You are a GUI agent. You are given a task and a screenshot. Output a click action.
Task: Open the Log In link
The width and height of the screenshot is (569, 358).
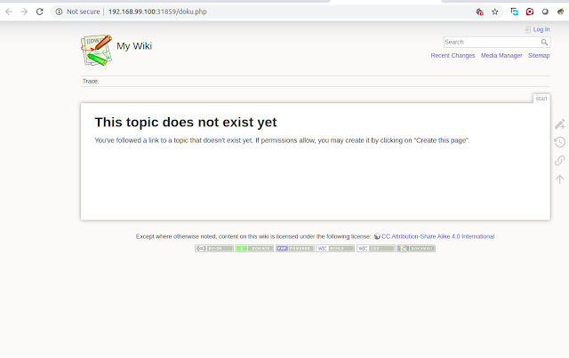(541, 29)
